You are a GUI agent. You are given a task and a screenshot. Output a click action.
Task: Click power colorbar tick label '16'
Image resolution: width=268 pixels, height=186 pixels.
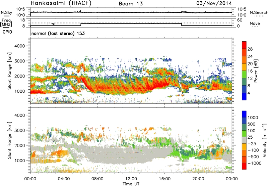coord(250,71)
